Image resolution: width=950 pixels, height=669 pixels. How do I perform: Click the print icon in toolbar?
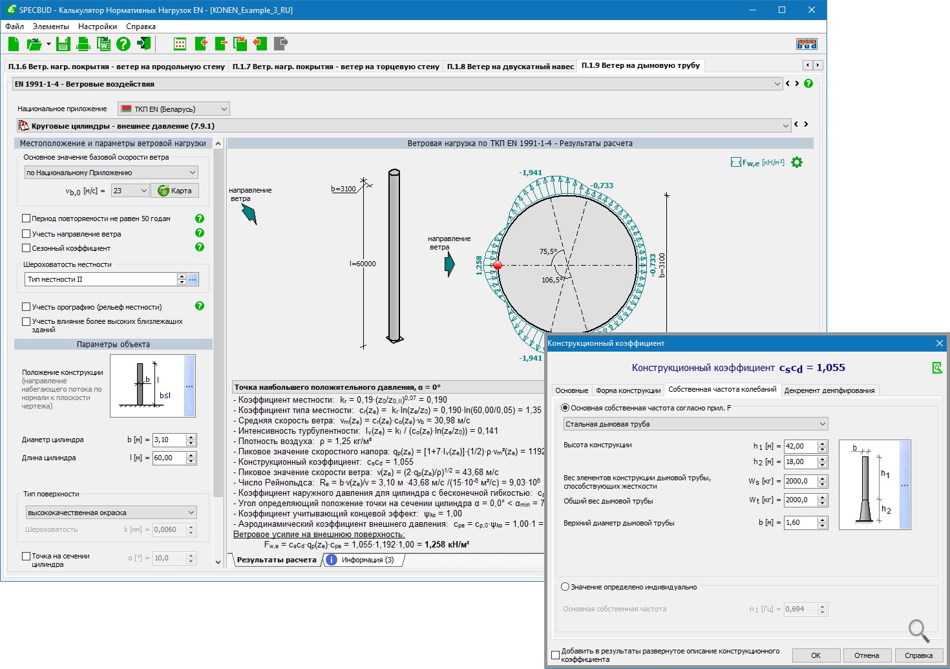83,44
